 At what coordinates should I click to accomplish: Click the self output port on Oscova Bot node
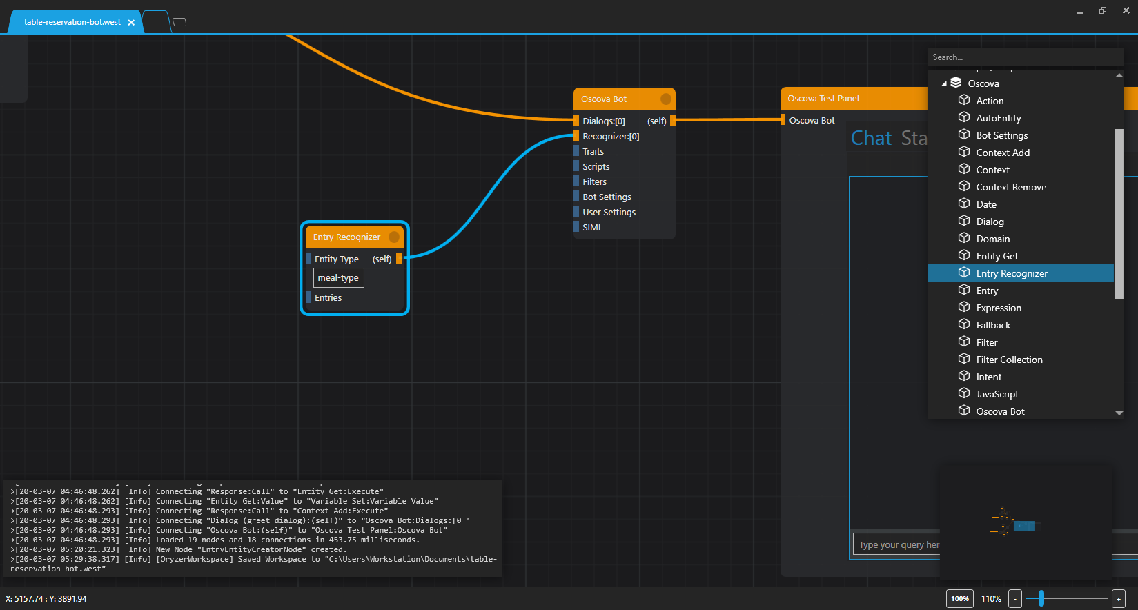coord(673,120)
